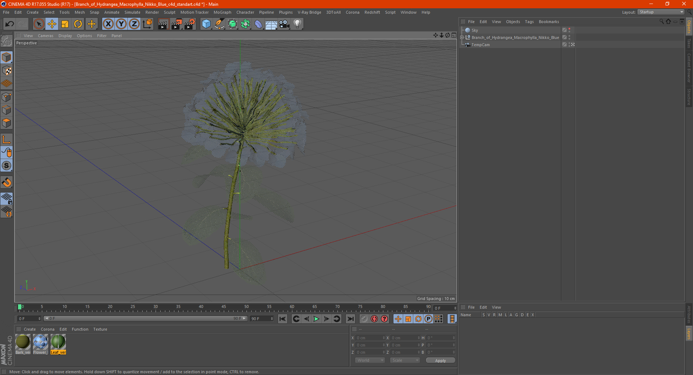Open viewport Cameras menu
The width and height of the screenshot is (693, 375).
click(45, 36)
